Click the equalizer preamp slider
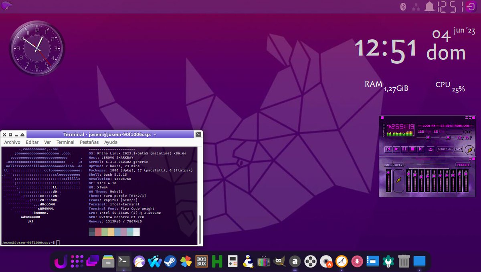Image resolution: width=481 pixels, height=272 pixels. [x=388, y=181]
